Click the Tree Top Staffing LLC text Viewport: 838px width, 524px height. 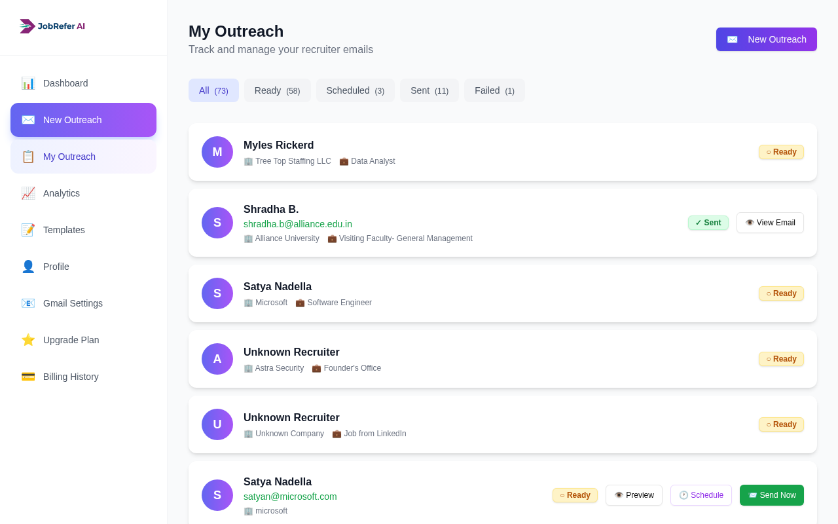coord(293,161)
